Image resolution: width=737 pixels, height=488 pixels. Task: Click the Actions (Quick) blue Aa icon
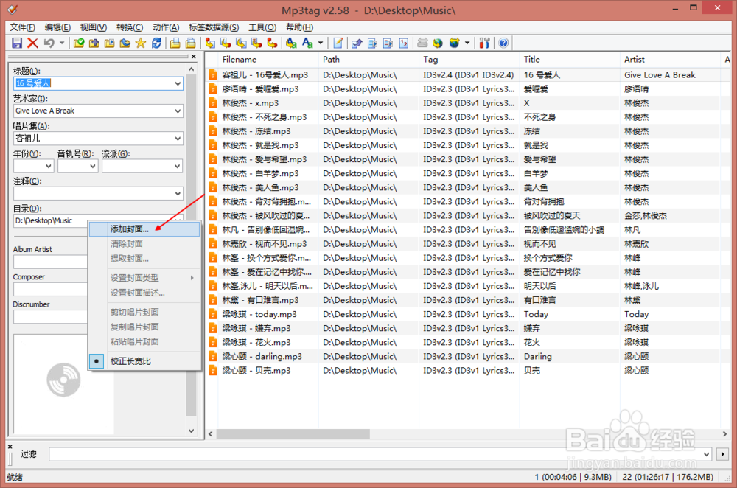point(307,43)
